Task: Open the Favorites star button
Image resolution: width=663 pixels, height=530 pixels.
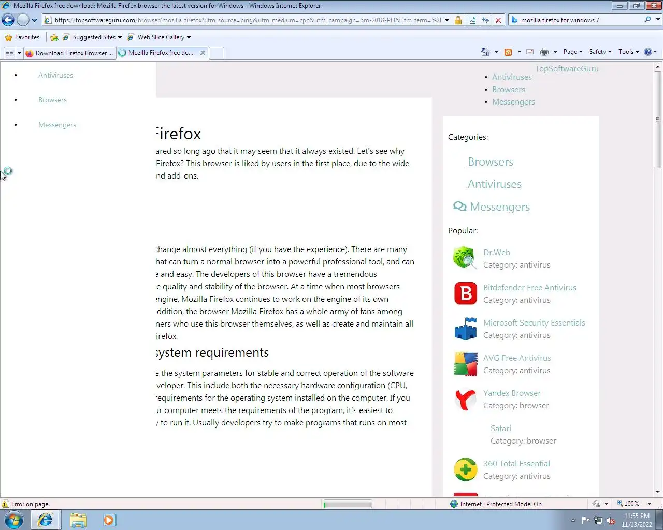Action: (22, 37)
